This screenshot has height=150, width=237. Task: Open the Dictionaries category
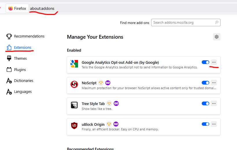20,80
